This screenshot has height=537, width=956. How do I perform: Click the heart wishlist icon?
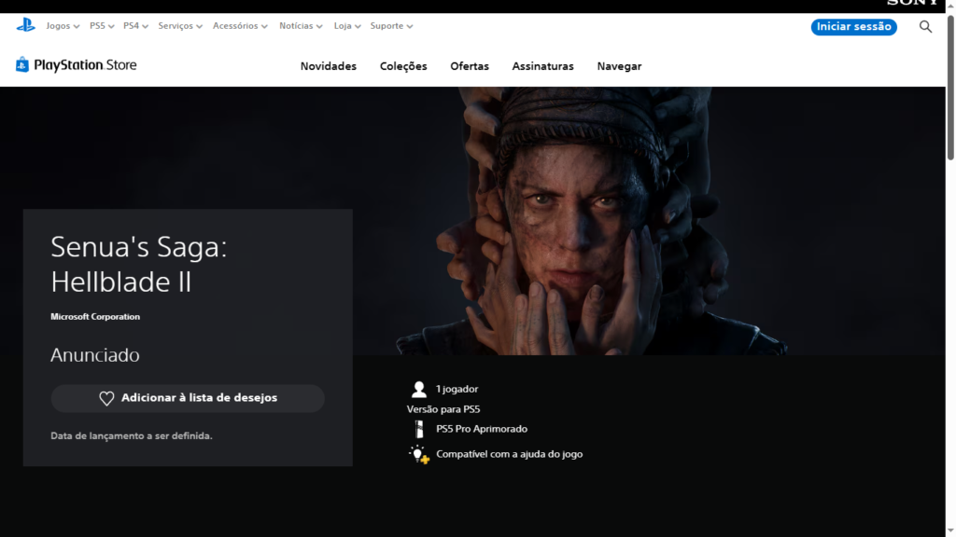(106, 398)
